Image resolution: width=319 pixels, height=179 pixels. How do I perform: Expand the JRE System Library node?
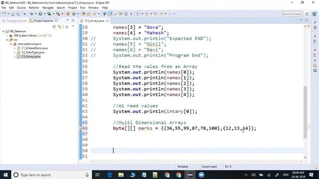point(7,35)
